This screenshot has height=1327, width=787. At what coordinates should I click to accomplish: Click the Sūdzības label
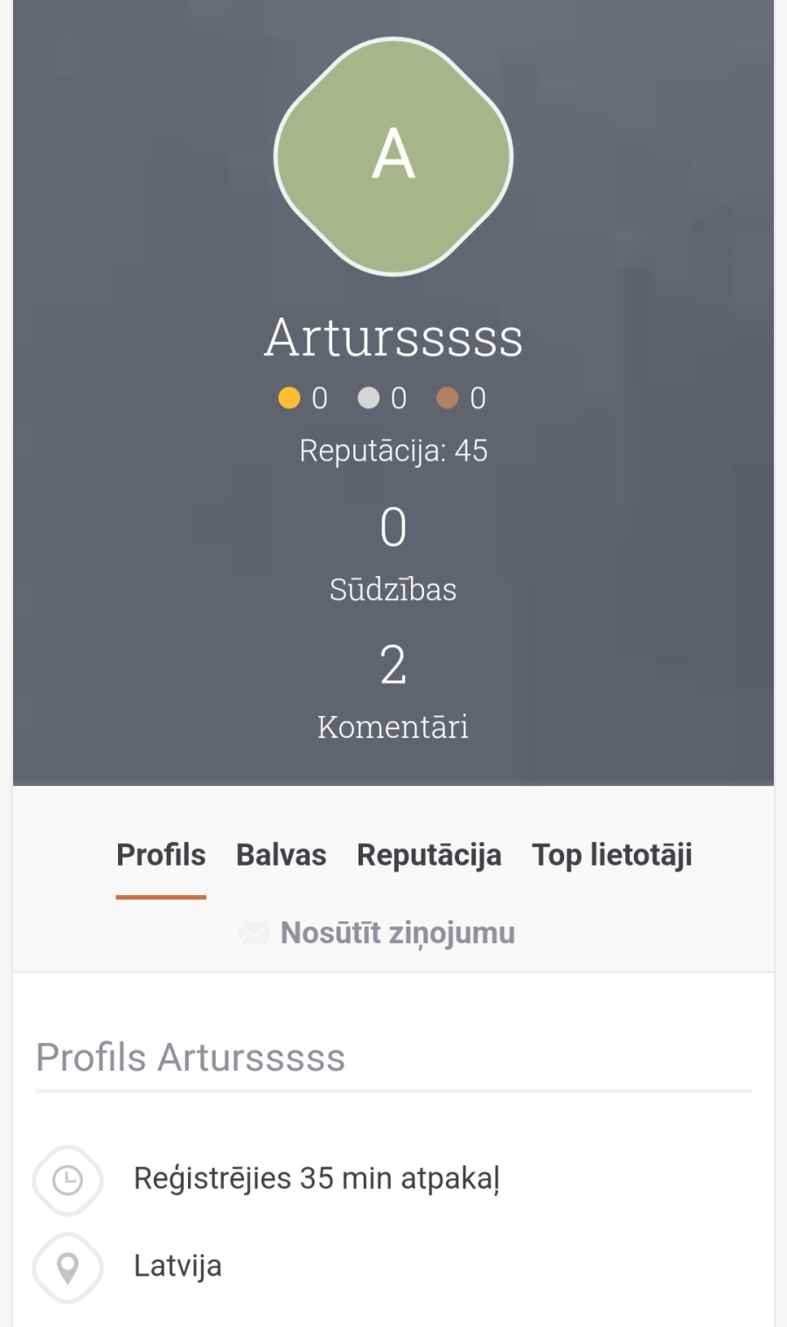pos(393,590)
